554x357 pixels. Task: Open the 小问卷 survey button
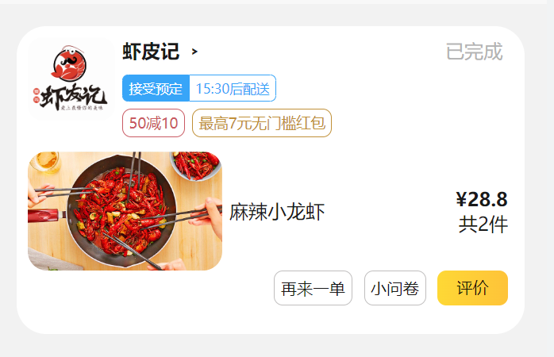tap(395, 288)
